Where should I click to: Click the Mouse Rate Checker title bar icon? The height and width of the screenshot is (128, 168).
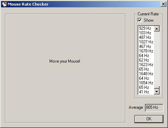(5, 4)
